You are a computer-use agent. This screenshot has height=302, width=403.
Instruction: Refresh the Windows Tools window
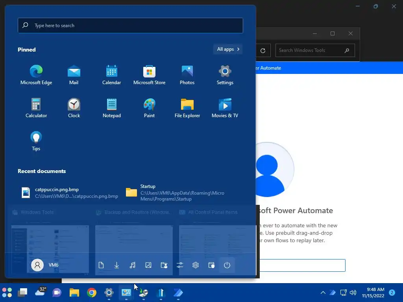point(263,51)
